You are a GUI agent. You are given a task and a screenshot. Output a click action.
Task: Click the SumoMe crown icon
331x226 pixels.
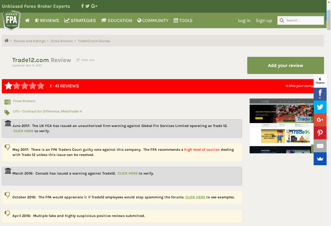(320, 159)
